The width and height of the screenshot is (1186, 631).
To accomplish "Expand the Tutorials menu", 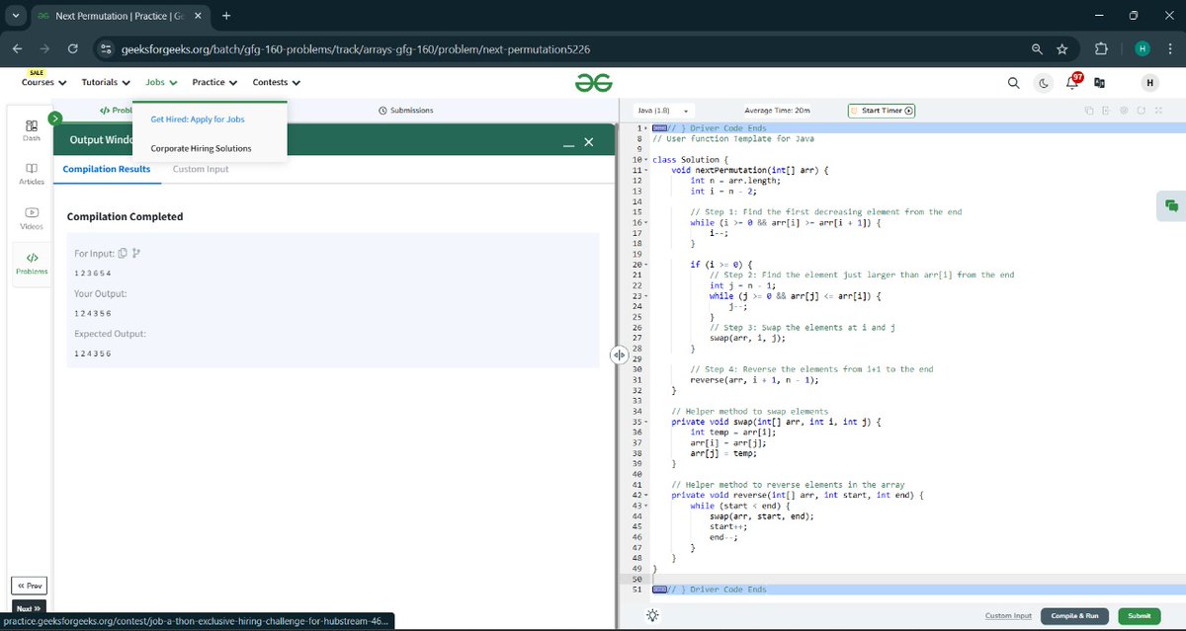I will click(x=106, y=82).
